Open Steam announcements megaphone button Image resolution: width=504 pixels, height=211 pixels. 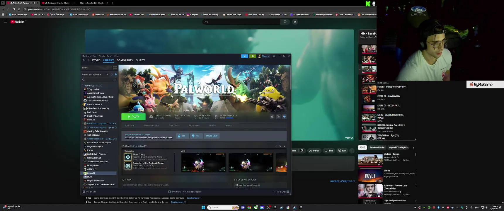click(x=245, y=56)
